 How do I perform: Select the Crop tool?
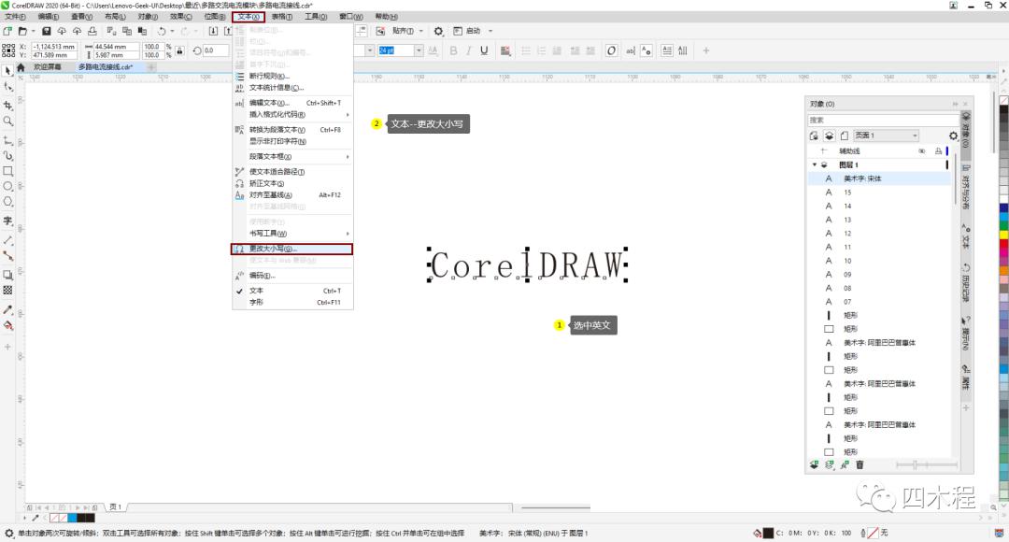[7, 105]
